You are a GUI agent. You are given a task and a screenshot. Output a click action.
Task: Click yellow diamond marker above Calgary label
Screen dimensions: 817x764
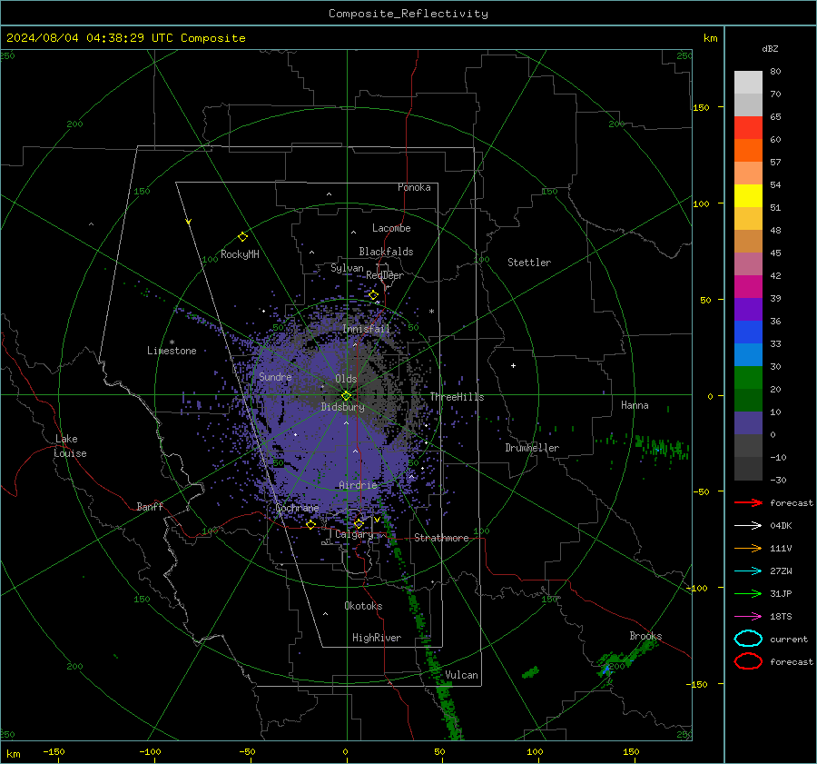coord(359,523)
